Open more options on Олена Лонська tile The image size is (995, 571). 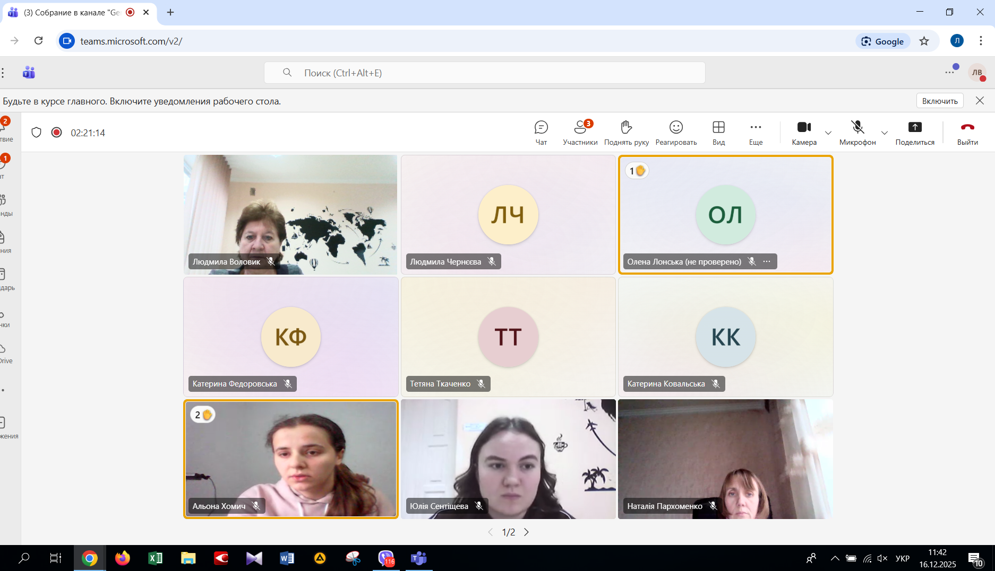coord(766,261)
